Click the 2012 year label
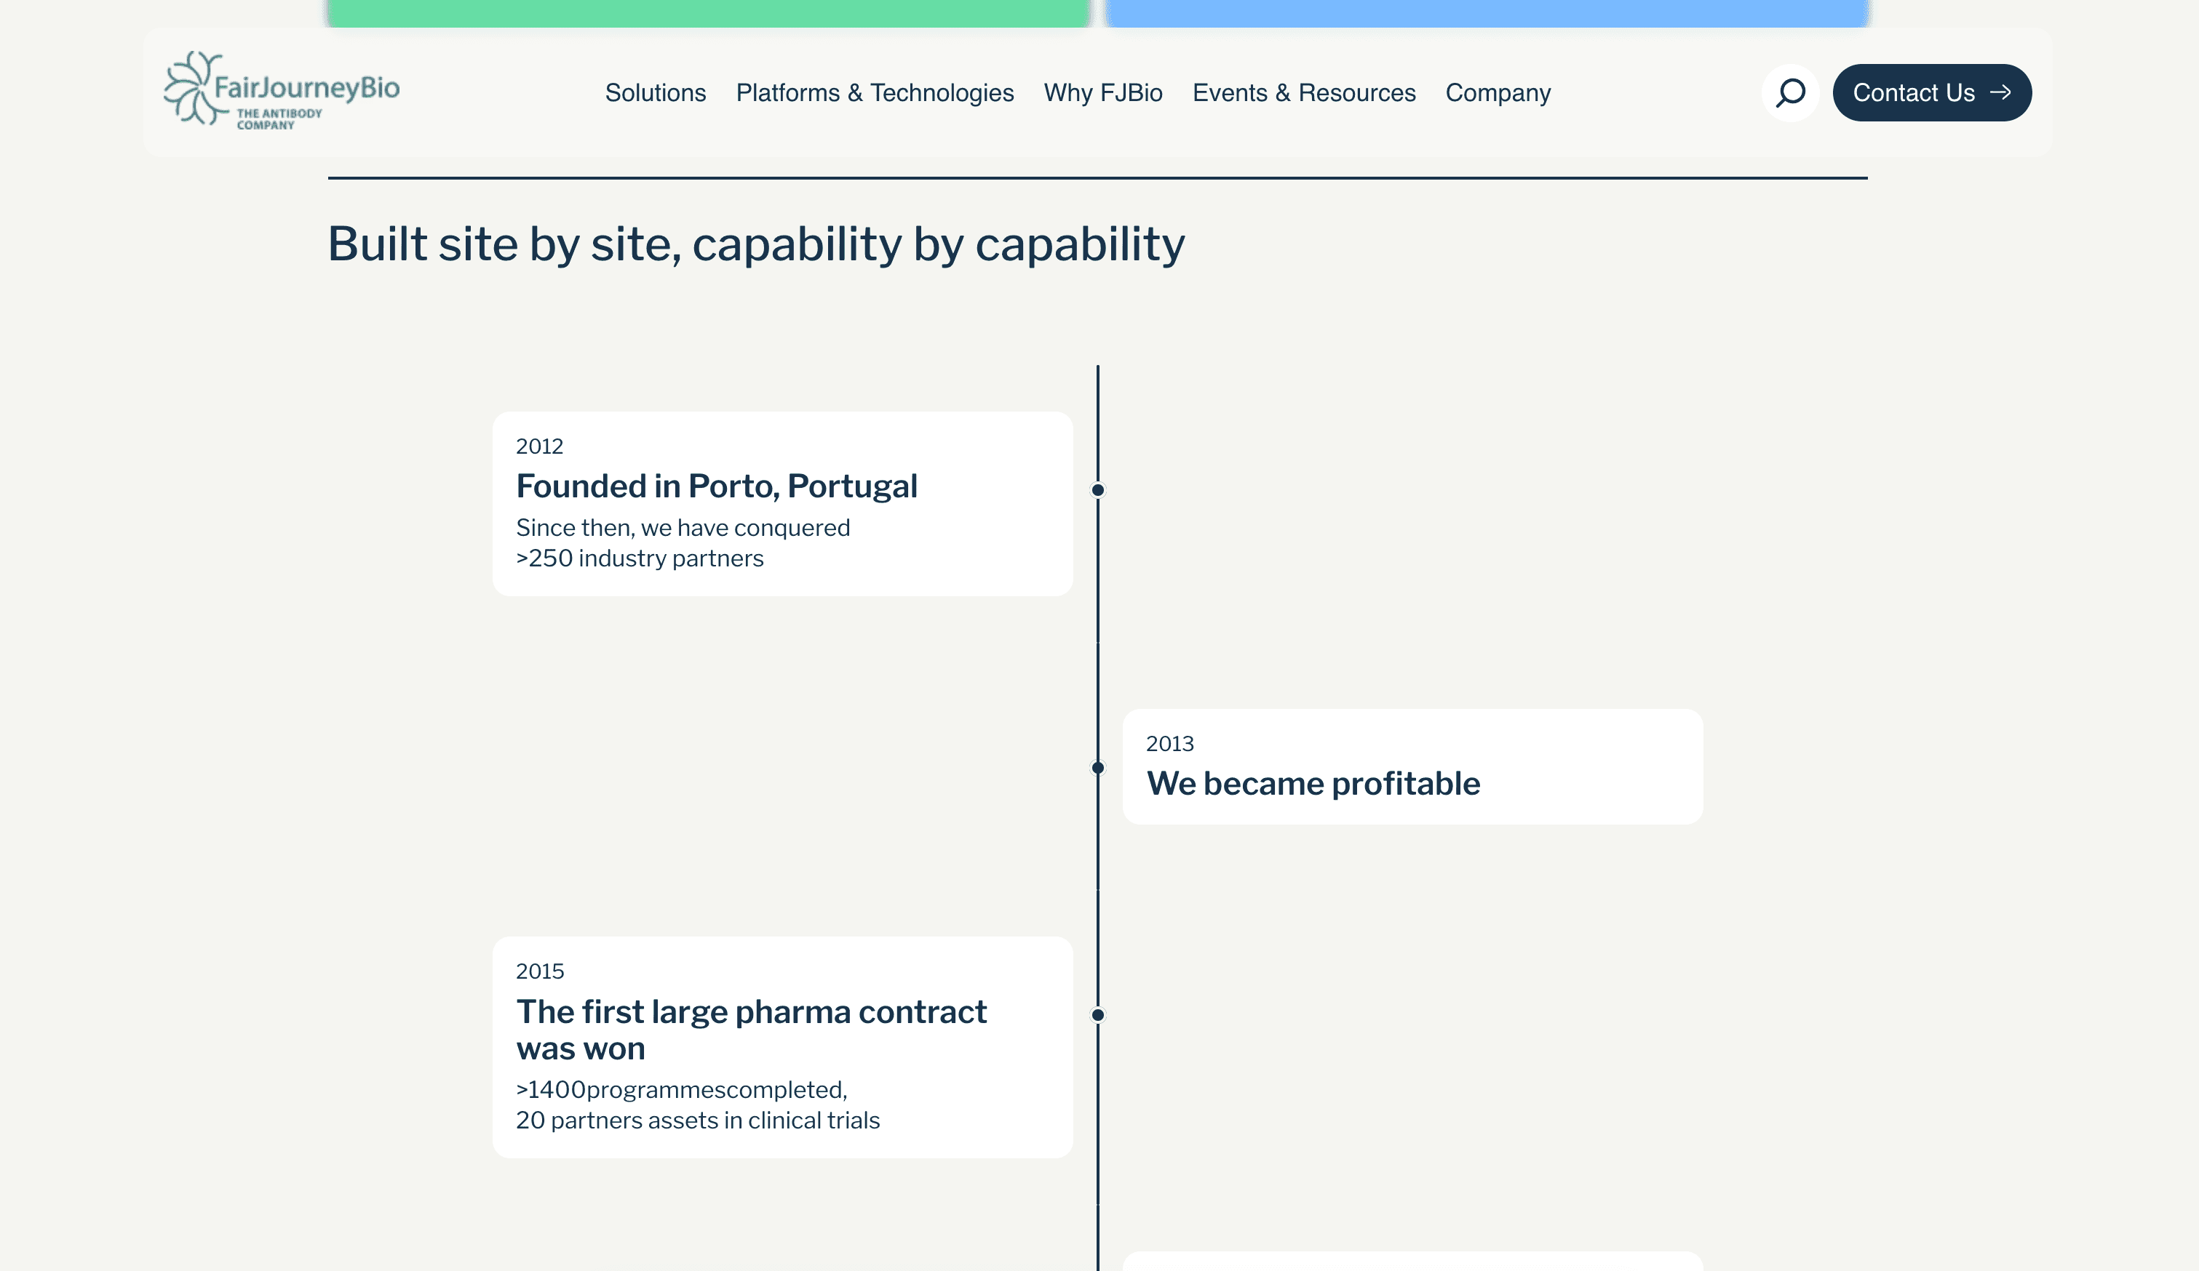Screen dimensions: 2199x1271 point(539,446)
